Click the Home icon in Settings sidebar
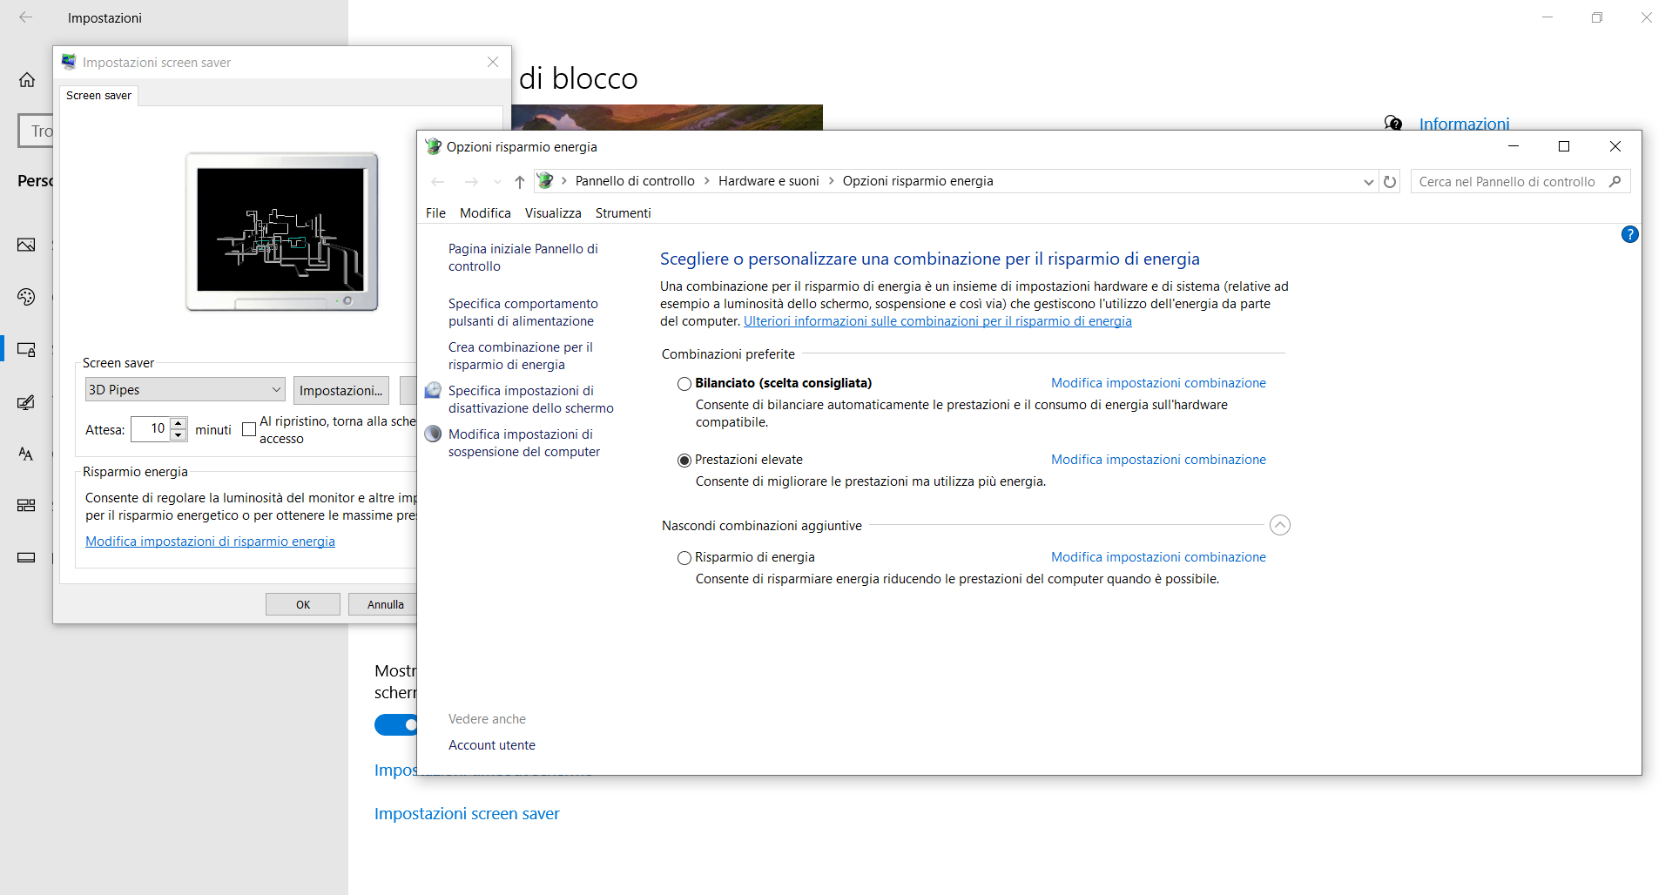 pos(27,80)
